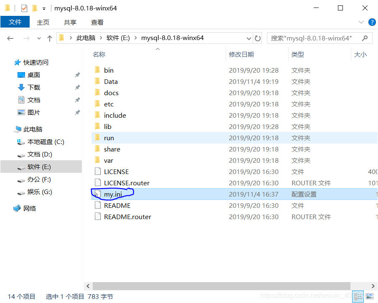Click mysql-8.0.18-winx64 breadcrumb segment

pos(173,38)
